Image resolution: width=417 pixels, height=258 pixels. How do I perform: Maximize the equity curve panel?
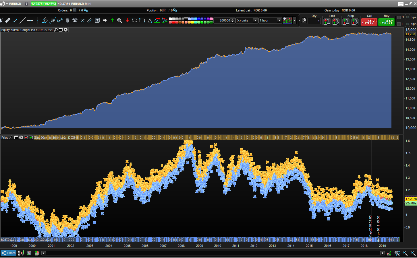coord(61,30)
